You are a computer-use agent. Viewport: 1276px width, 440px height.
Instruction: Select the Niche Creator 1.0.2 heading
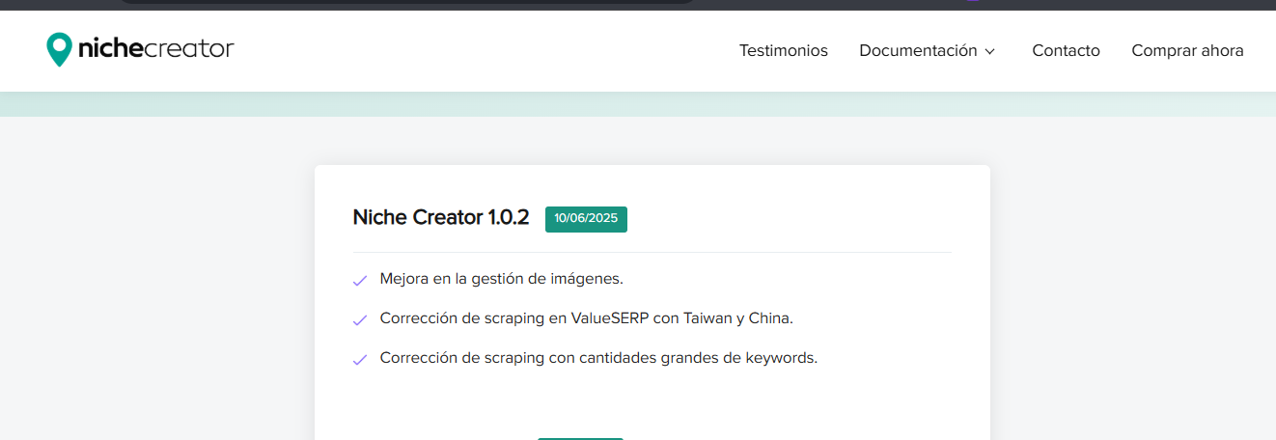tap(441, 218)
